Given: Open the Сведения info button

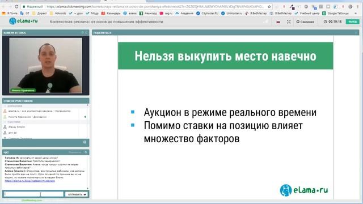Looking at the screenshot, I should 305,22.
